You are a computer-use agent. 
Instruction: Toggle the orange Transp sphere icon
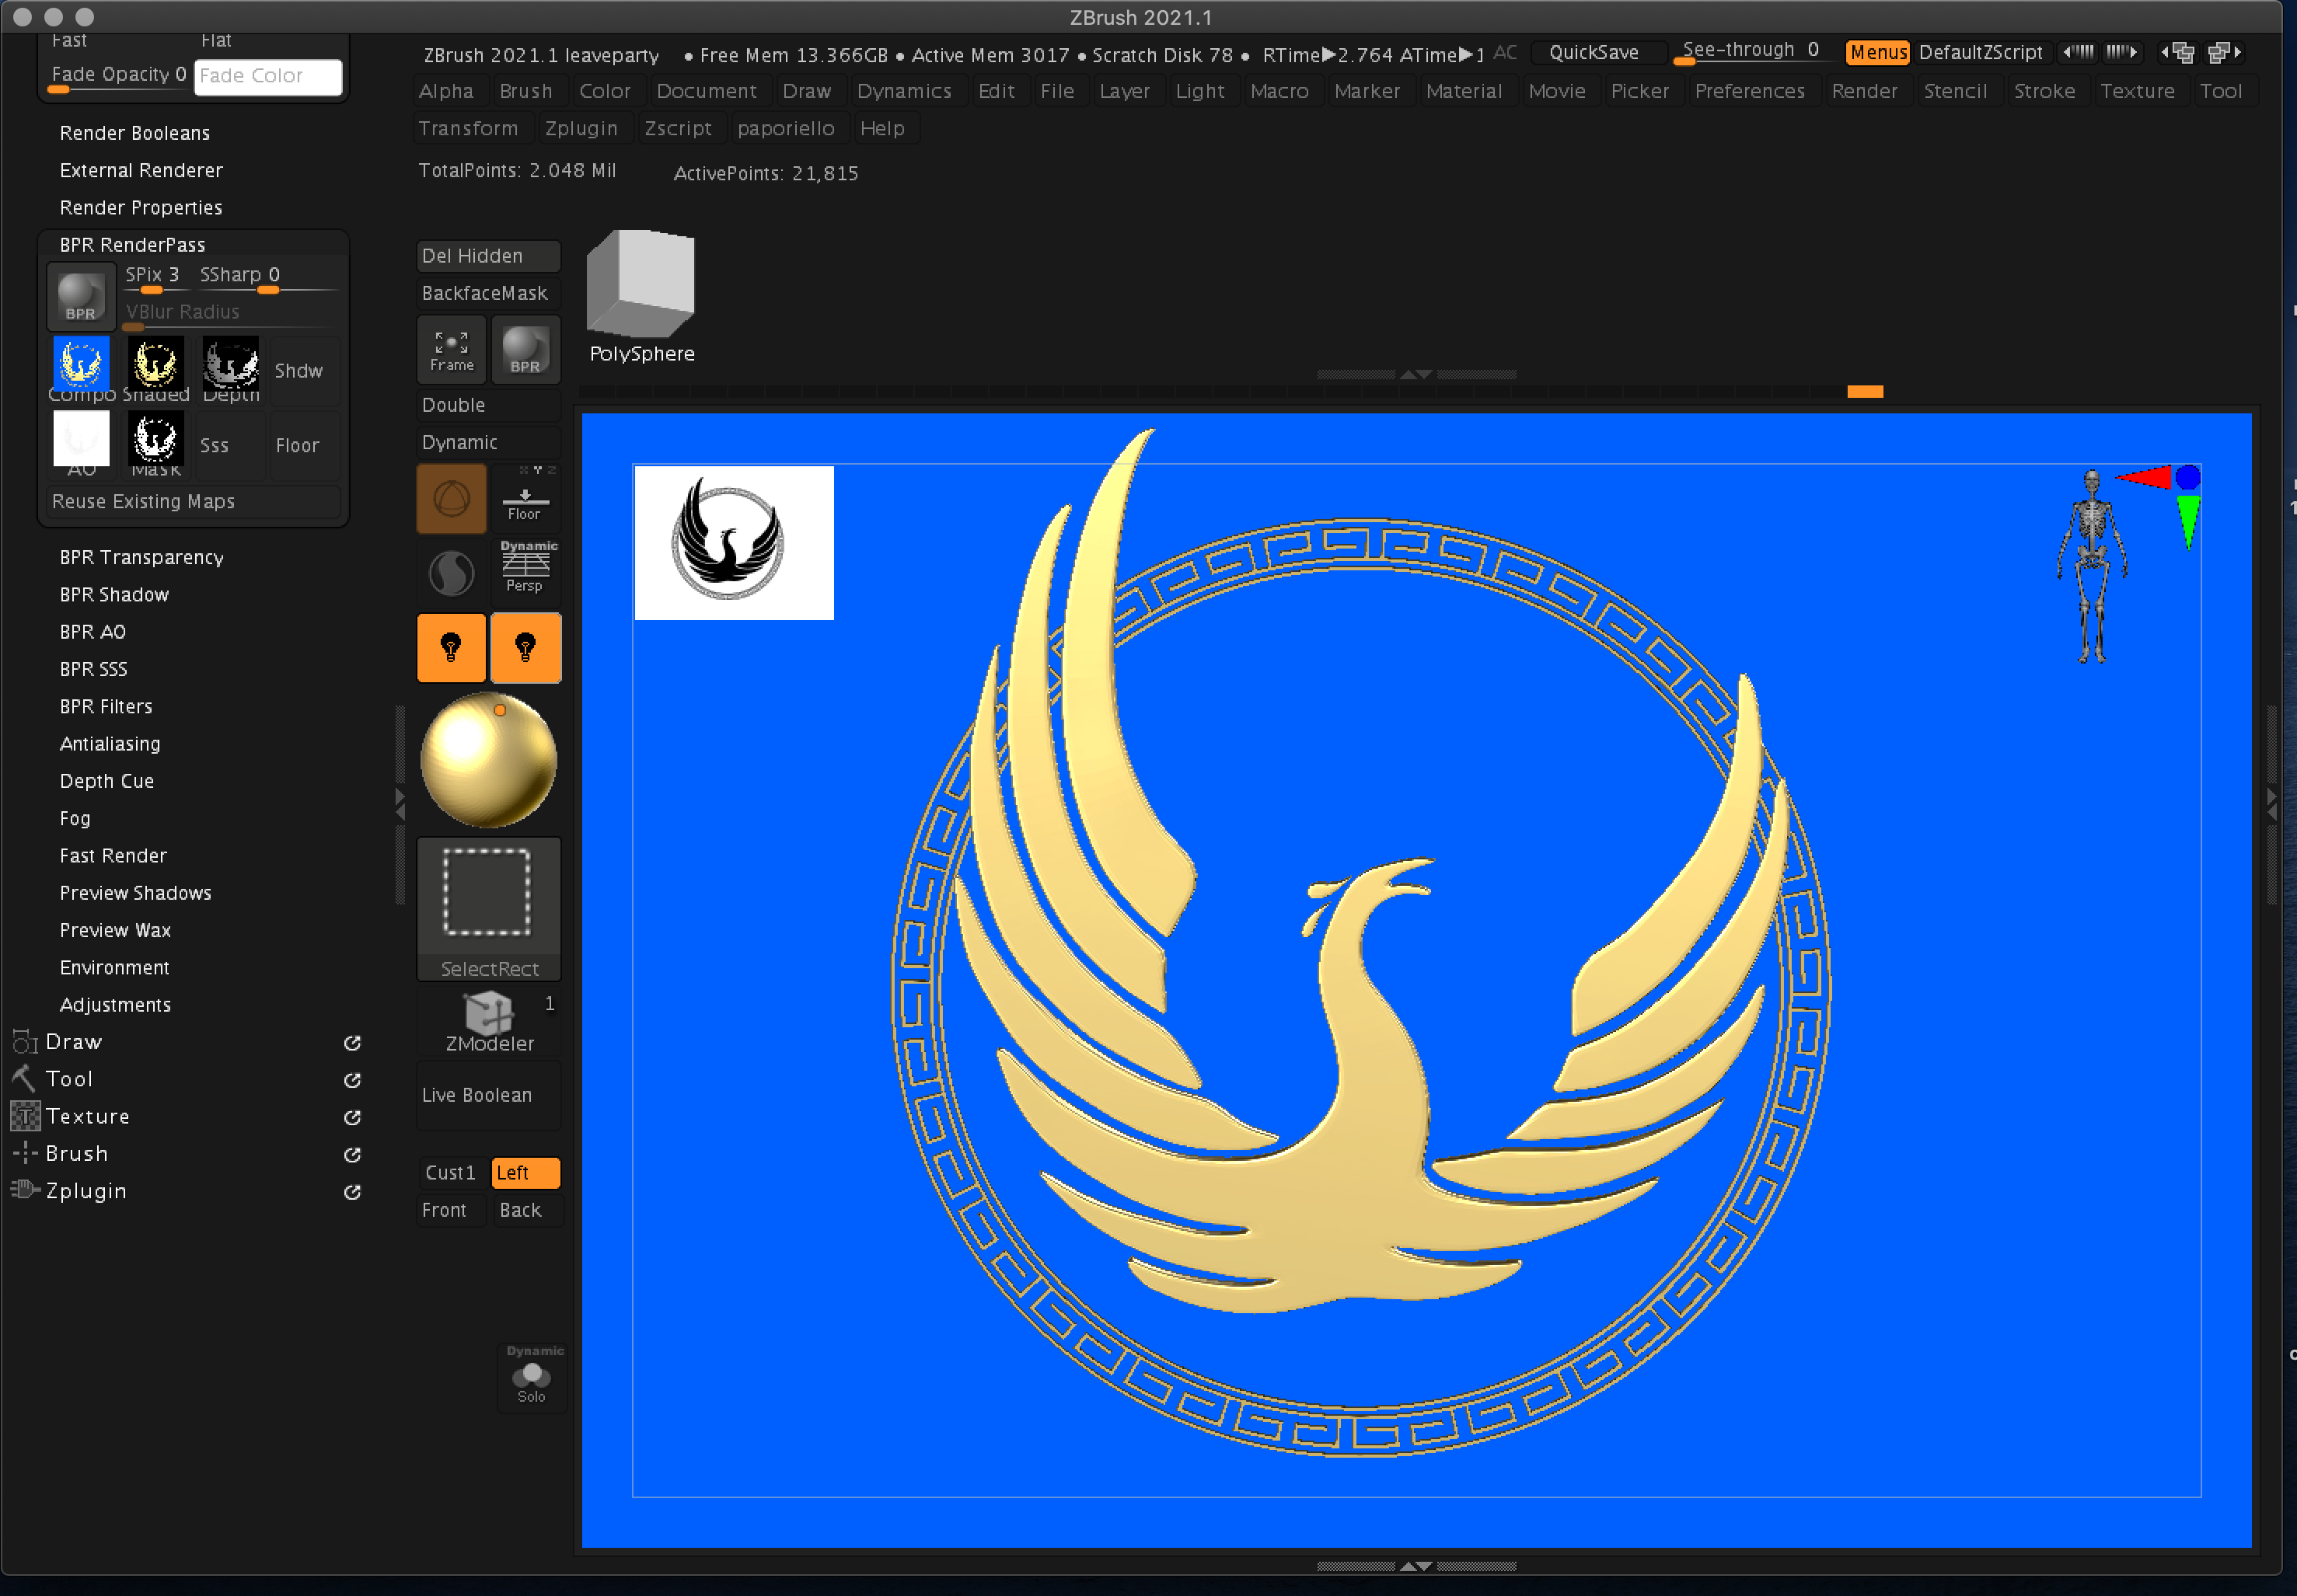[451, 498]
